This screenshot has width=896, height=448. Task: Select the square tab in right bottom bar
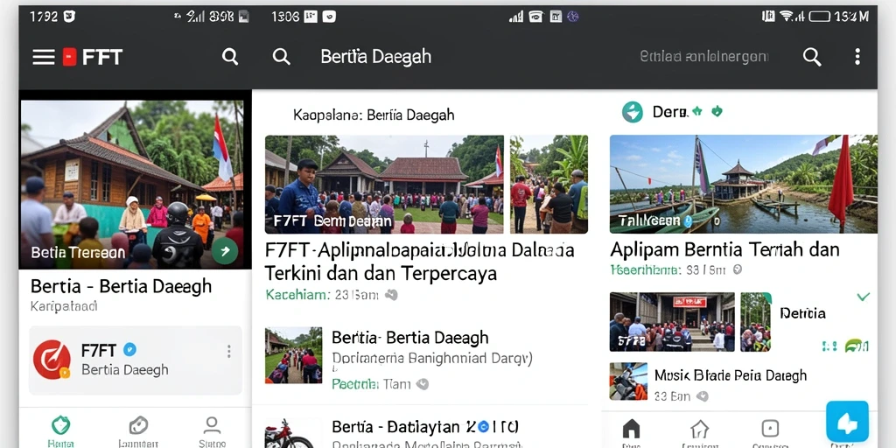[770, 430]
